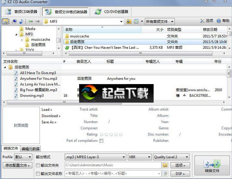232x179 pixels.
Task: Select Anywhere For You.mp3
Action: click(38, 79)
